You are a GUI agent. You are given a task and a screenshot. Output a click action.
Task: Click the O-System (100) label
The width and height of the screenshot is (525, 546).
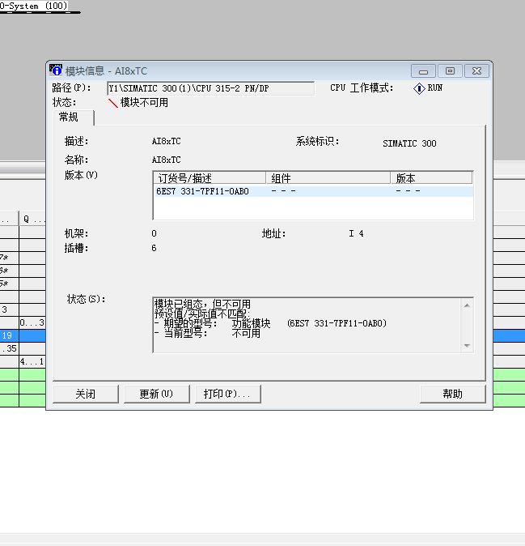pyautogui.click(x=34, y=6)
